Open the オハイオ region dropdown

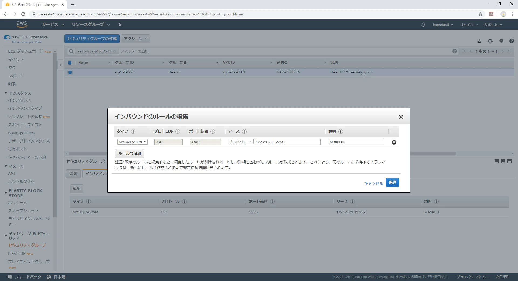[469, 25]
